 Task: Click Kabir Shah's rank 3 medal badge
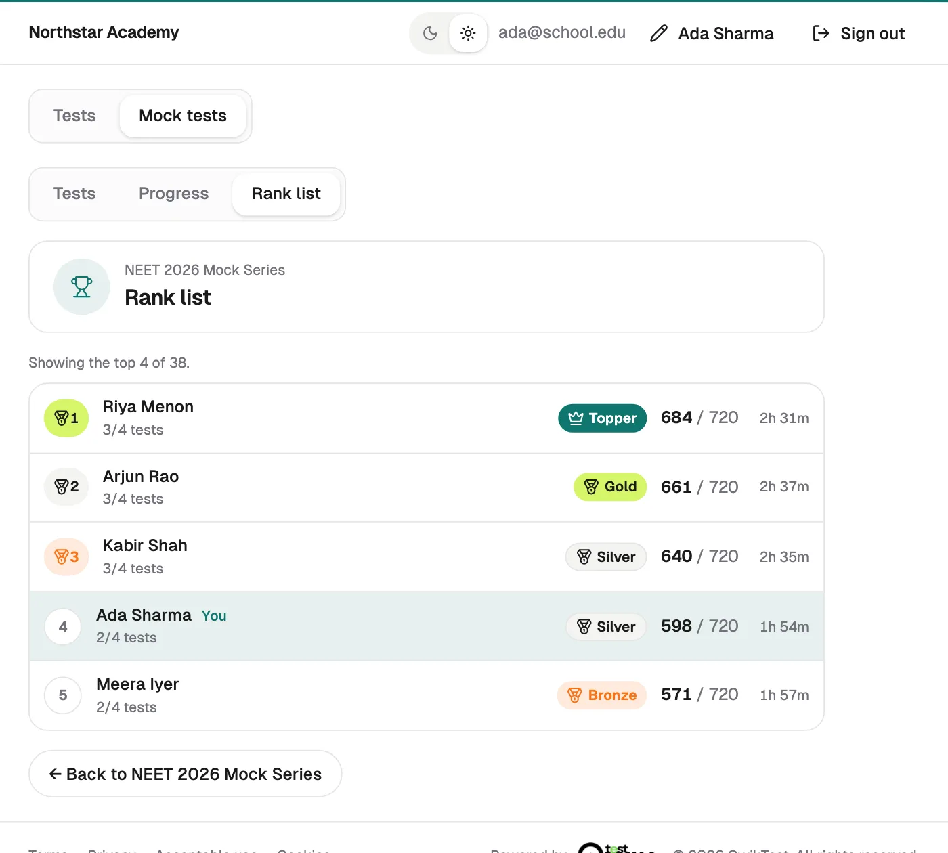click(66, 556)
